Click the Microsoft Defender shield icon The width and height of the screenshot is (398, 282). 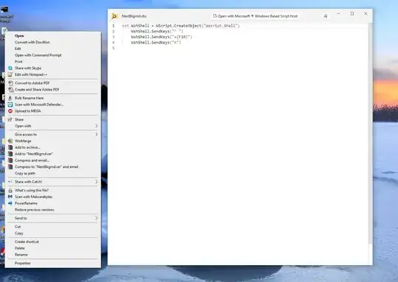(x=10, y=105)
